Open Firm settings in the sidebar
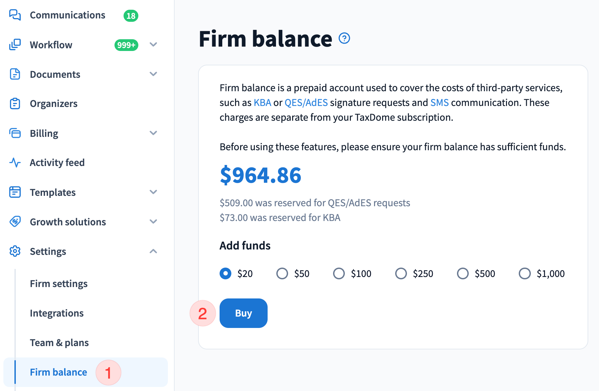This screenshot has width=599, height=391. 58,284
